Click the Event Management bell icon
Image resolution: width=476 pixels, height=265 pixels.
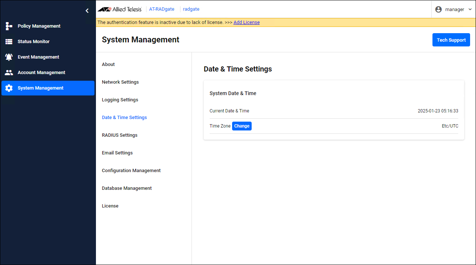9,57
